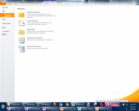Open the Google Chrome taskbar icon
Screen dimensions: 139x111
pyautogui.click(x=67, y=104)
